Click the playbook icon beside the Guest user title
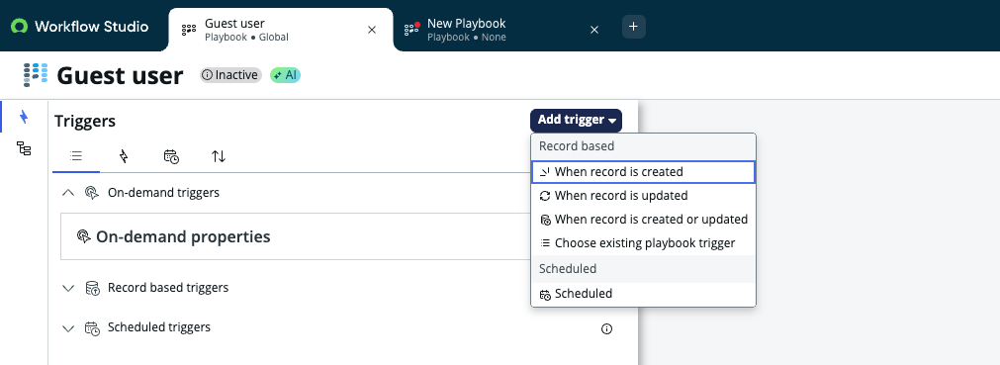Screen dimensions: 1000x365 pos(36,74)
